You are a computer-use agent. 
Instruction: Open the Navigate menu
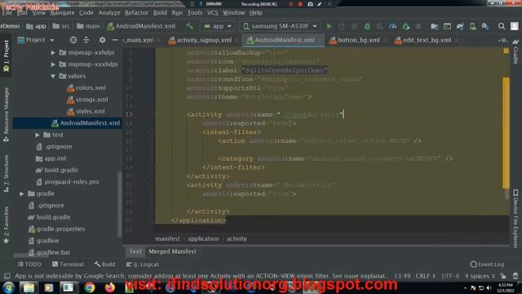(x=62, y=13)
